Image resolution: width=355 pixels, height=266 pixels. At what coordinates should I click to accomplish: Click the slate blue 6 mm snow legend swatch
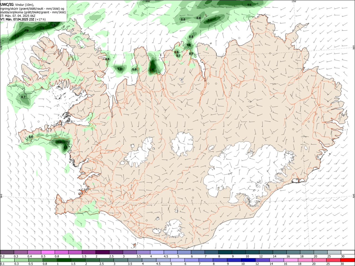click(x=198, y=252)
